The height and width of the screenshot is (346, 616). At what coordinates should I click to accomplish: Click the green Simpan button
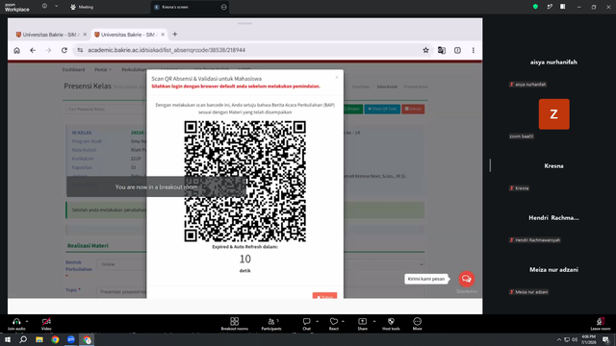tap(353, 109)
